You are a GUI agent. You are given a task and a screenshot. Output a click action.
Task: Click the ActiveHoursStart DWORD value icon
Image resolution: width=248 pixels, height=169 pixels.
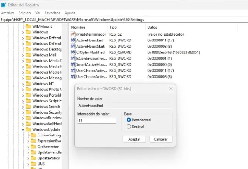point(73,46)
